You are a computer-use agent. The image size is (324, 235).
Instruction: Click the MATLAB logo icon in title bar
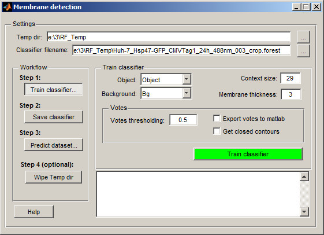(7, 7)
